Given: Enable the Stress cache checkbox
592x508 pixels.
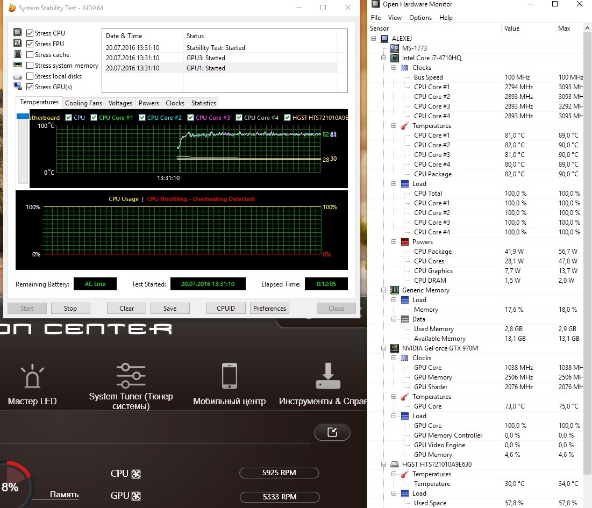Looking at the screenshot, I should [30, 55].
